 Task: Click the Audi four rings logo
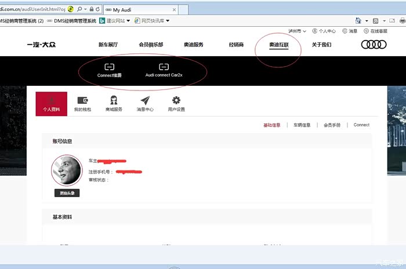(374, 45)
